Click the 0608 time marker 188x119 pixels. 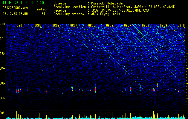[146, 26]
